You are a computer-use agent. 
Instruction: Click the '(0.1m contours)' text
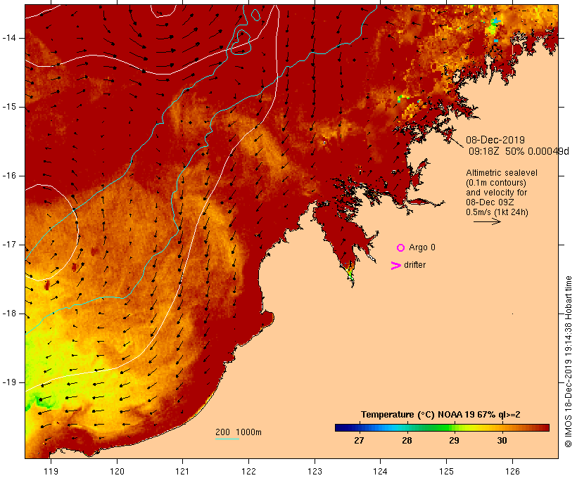coord(496,183)
